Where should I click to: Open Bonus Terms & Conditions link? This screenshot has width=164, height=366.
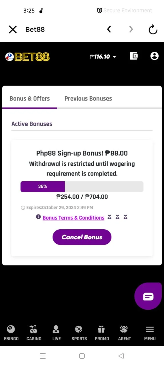pyautogui.click(x=73, y=218)
